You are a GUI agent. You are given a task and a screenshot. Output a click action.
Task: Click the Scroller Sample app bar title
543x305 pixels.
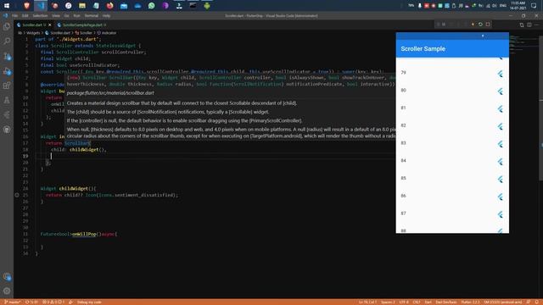click(x=423, y=49)
